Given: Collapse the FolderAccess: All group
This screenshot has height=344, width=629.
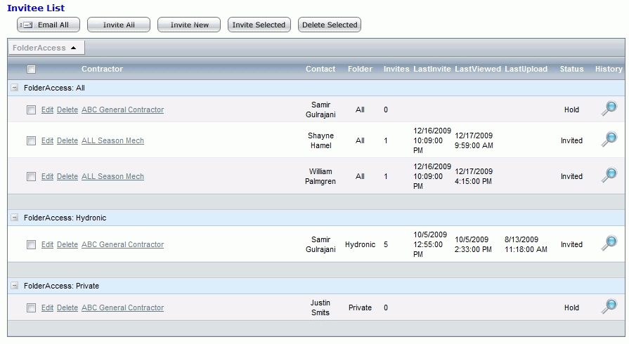Looking at the screenshot, I should [15, 88].
